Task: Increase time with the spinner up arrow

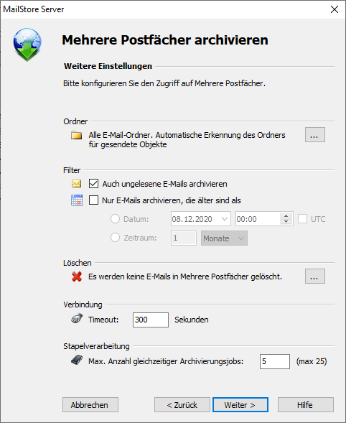Action: coord(286,216)
